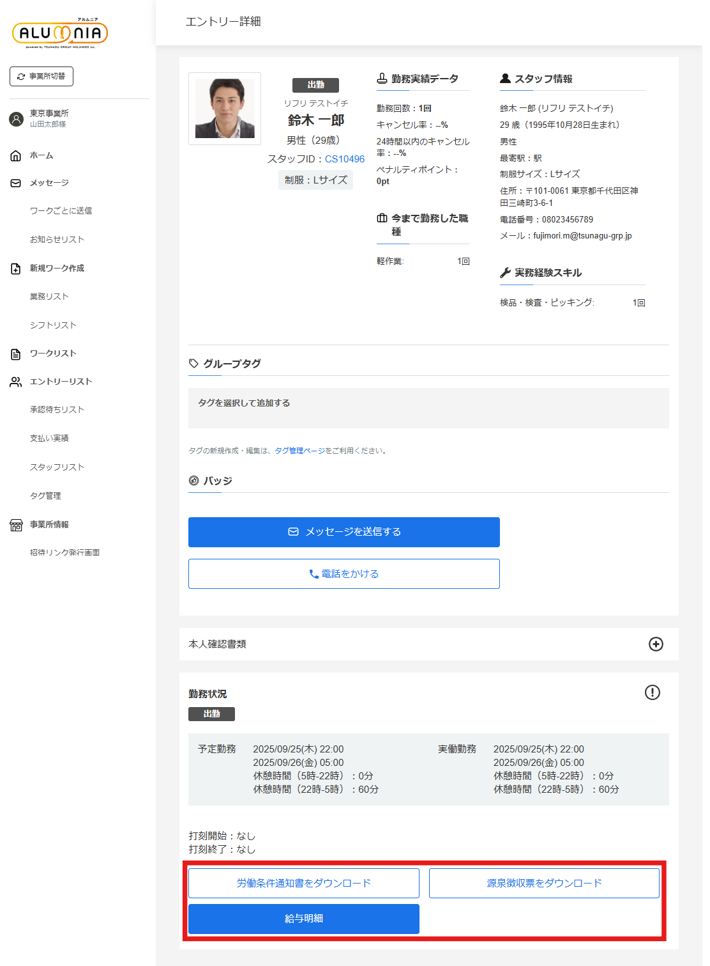The height and width of the screenshot is (966, 710).
Task: Click the ALUMNIA logo
Action: 60,33
